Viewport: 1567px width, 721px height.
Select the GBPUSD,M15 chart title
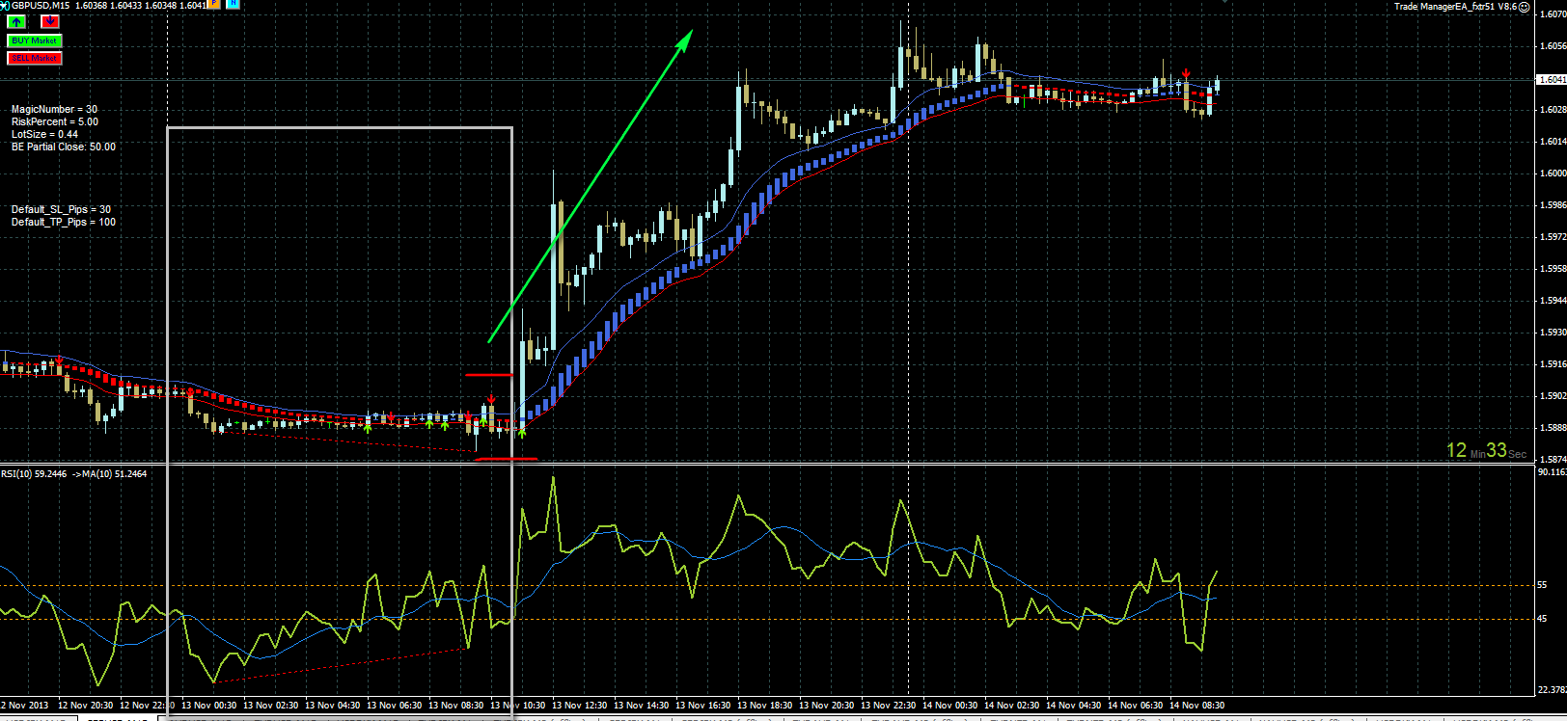click(41, 6)
